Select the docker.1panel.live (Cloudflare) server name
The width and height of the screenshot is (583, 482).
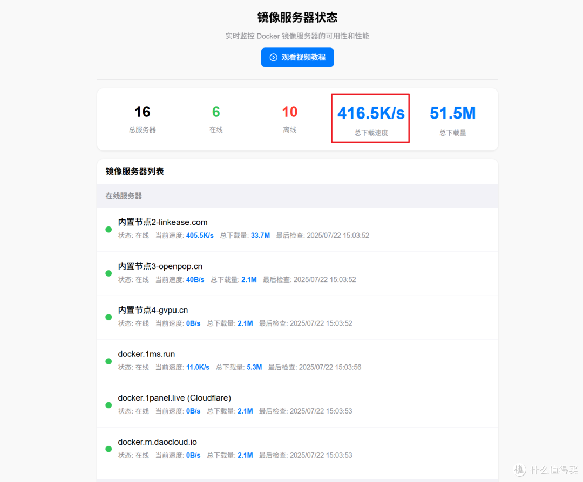click(174, 398)
